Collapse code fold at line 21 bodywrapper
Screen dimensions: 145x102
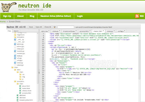coord(45,61)
